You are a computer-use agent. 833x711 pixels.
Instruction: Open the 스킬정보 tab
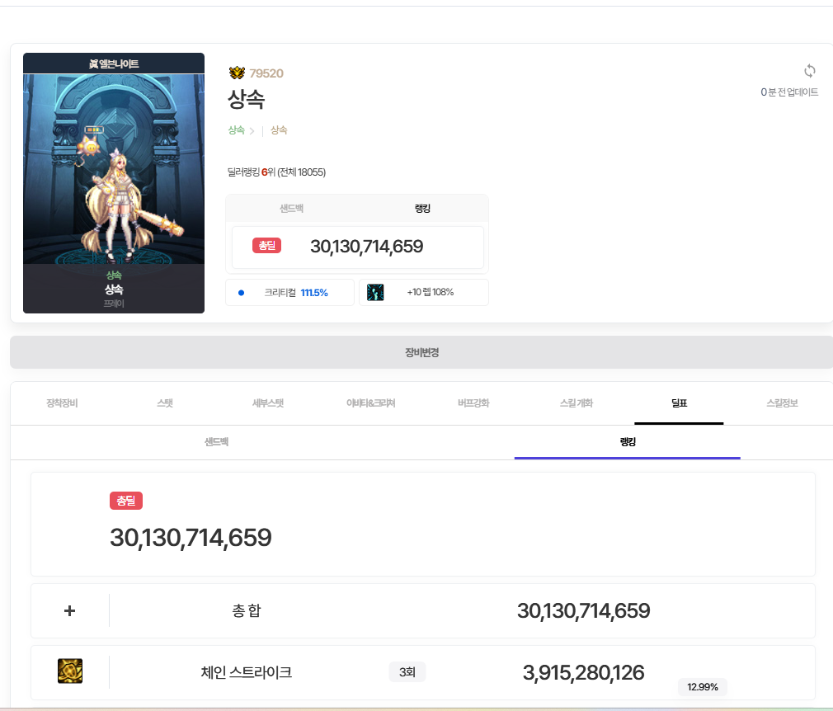click(x=782, y=403)
